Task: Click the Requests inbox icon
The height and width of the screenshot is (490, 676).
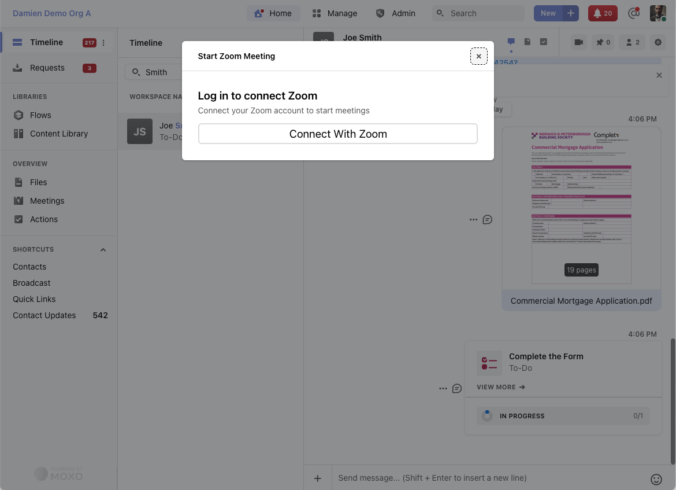Action: (17, 68)
